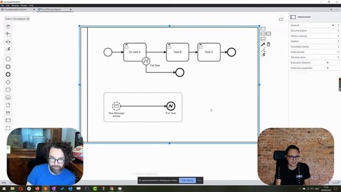
Task: Switch to the Compensation.bpmn tab
Action: (x=15, y=10)
